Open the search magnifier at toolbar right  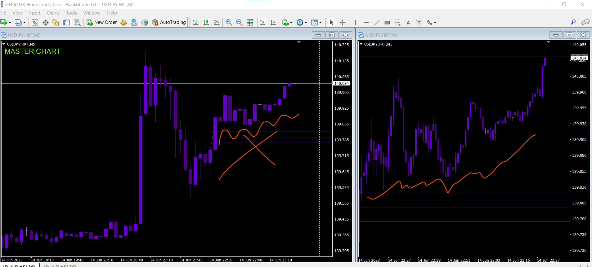pos(573,22)
